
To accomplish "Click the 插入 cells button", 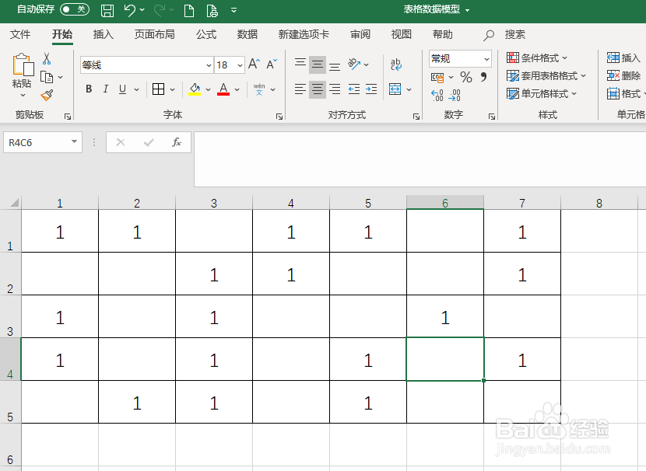I will tap(623, 58).
